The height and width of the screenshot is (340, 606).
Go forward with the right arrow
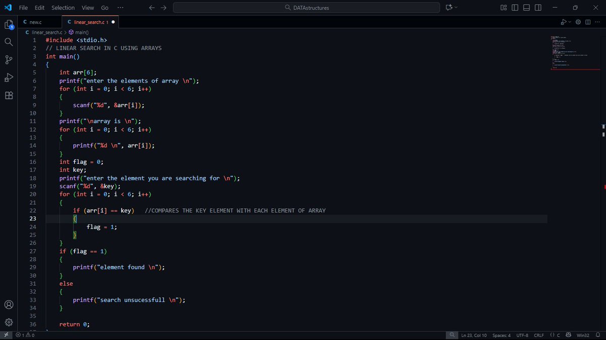tap(163, 8)
